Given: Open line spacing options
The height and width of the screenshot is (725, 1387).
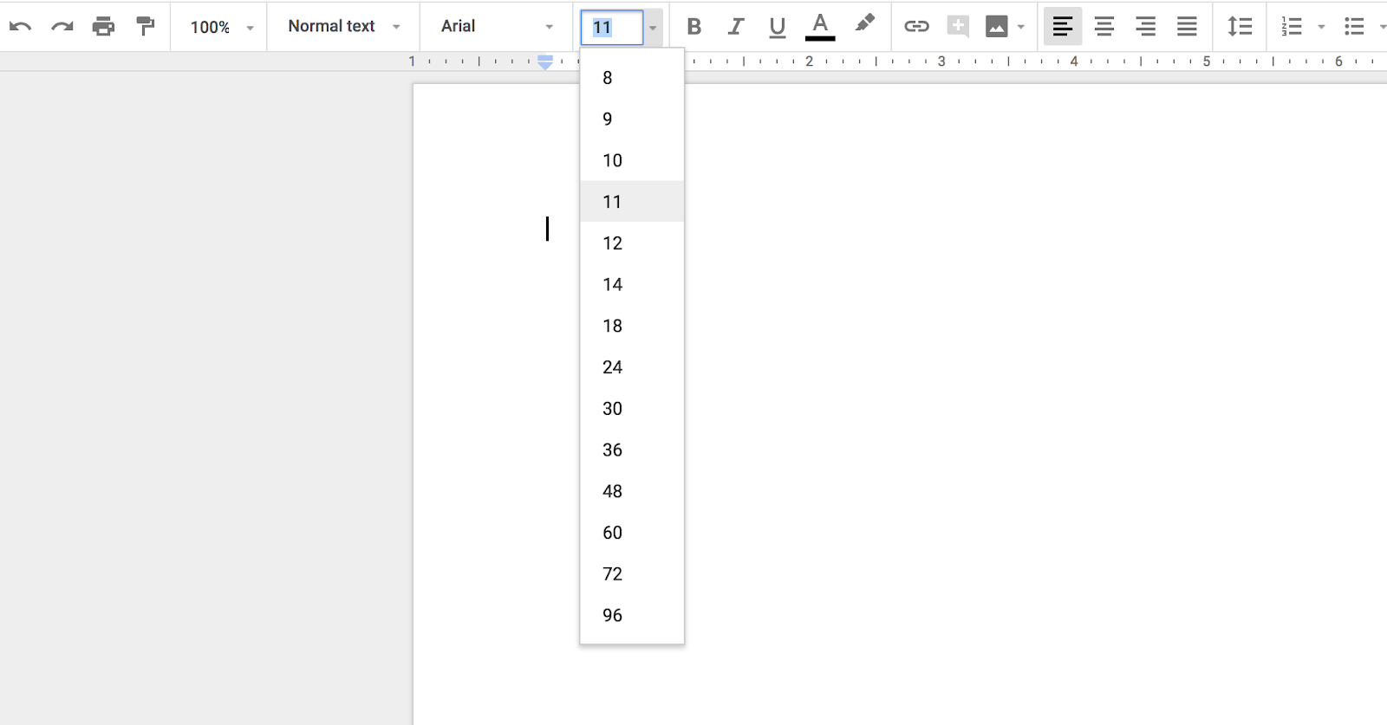Looking at the screenshot, I should pos(1240,27).
